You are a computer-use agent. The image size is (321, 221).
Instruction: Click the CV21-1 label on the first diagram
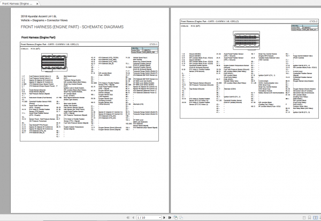154,44
